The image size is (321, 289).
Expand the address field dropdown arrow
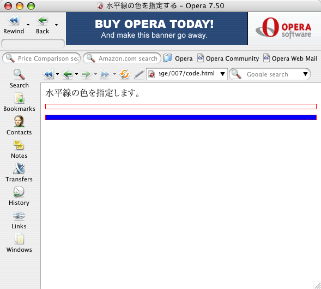pos(223,74)
